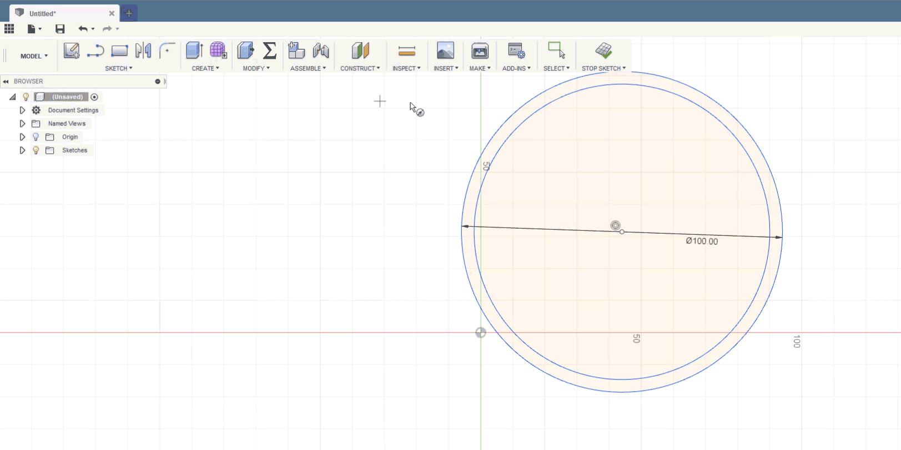Image resolution: width=901 pixels, height=450 pixels.
Task: Open the ASSEMBLE menu
Action: 308,68
